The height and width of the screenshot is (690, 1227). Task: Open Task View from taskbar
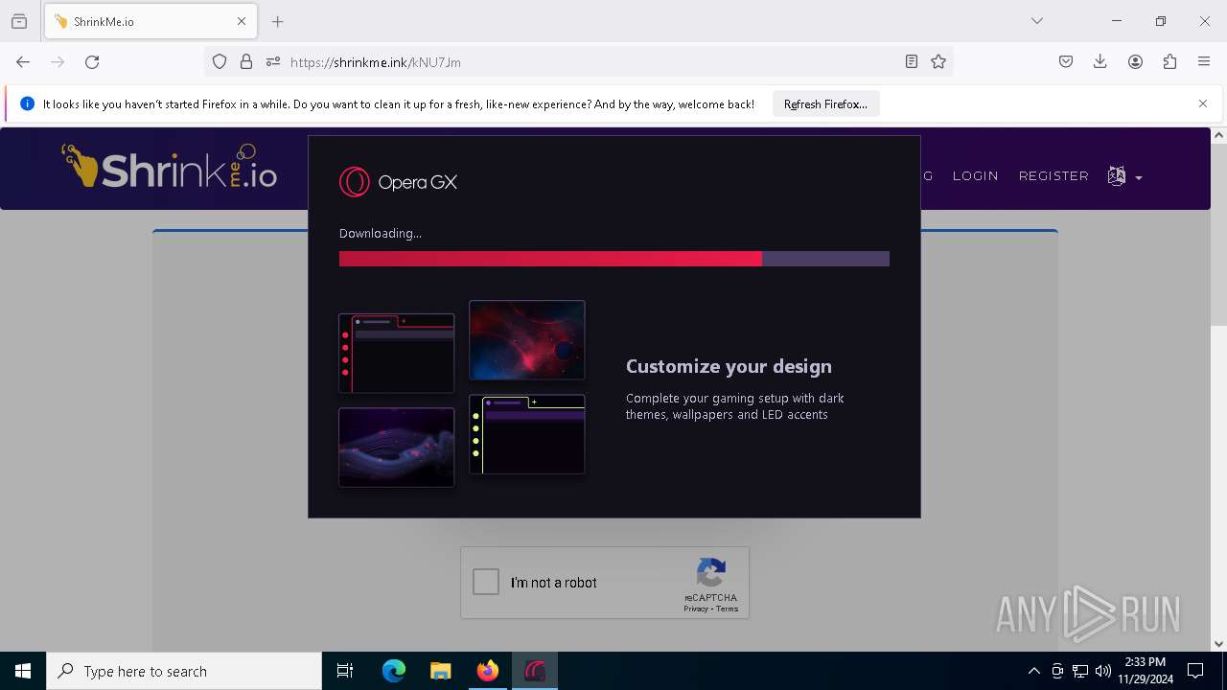pos(345,671)
